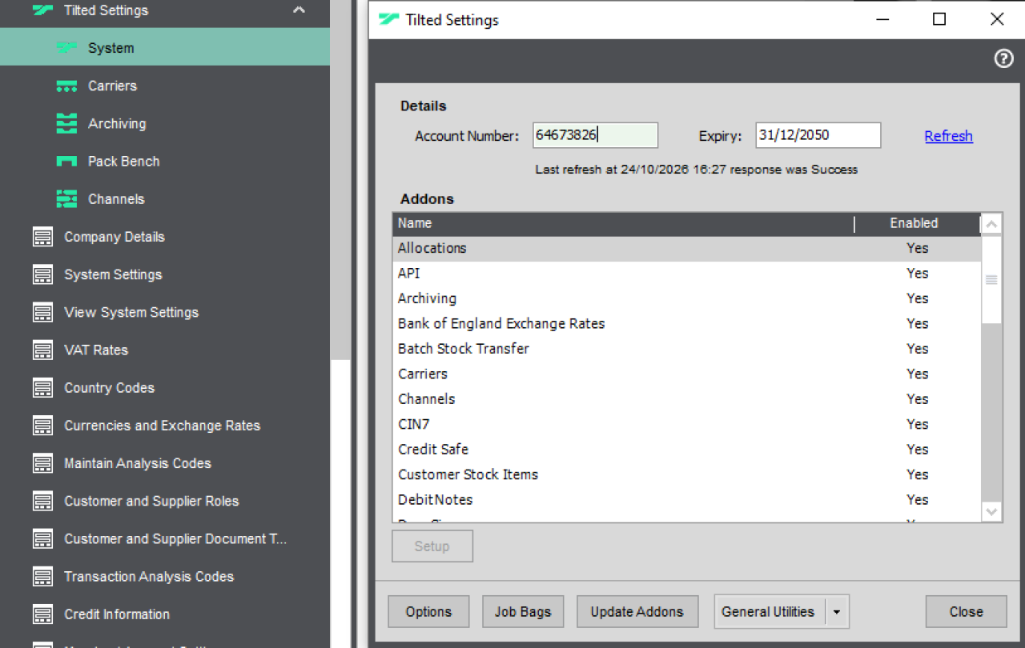This screenshot has height=648, width=1025.
Task: Click the General Utilities button
Action: click(769, 612)
